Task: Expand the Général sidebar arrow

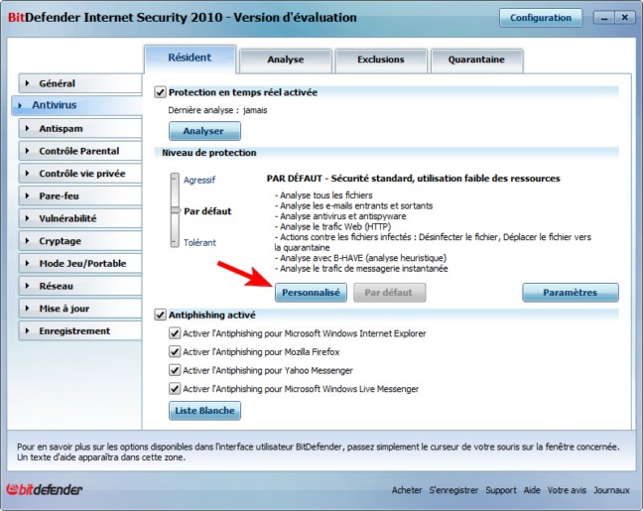Action: (27, 83)
